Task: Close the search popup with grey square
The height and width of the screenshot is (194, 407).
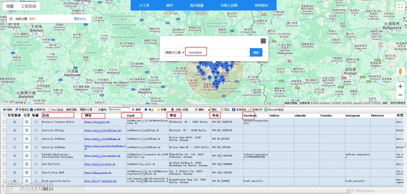Action: coord(263,41)
